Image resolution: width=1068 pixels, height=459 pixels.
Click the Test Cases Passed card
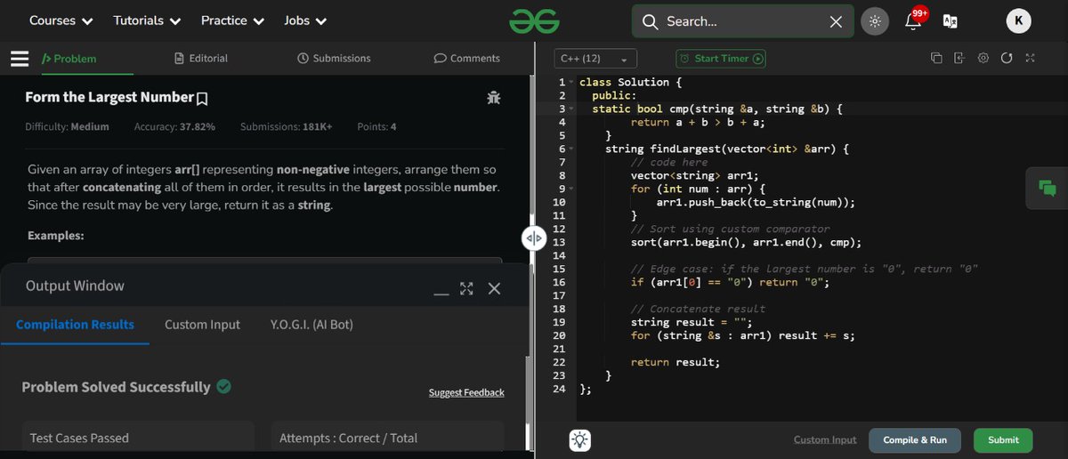138,438
